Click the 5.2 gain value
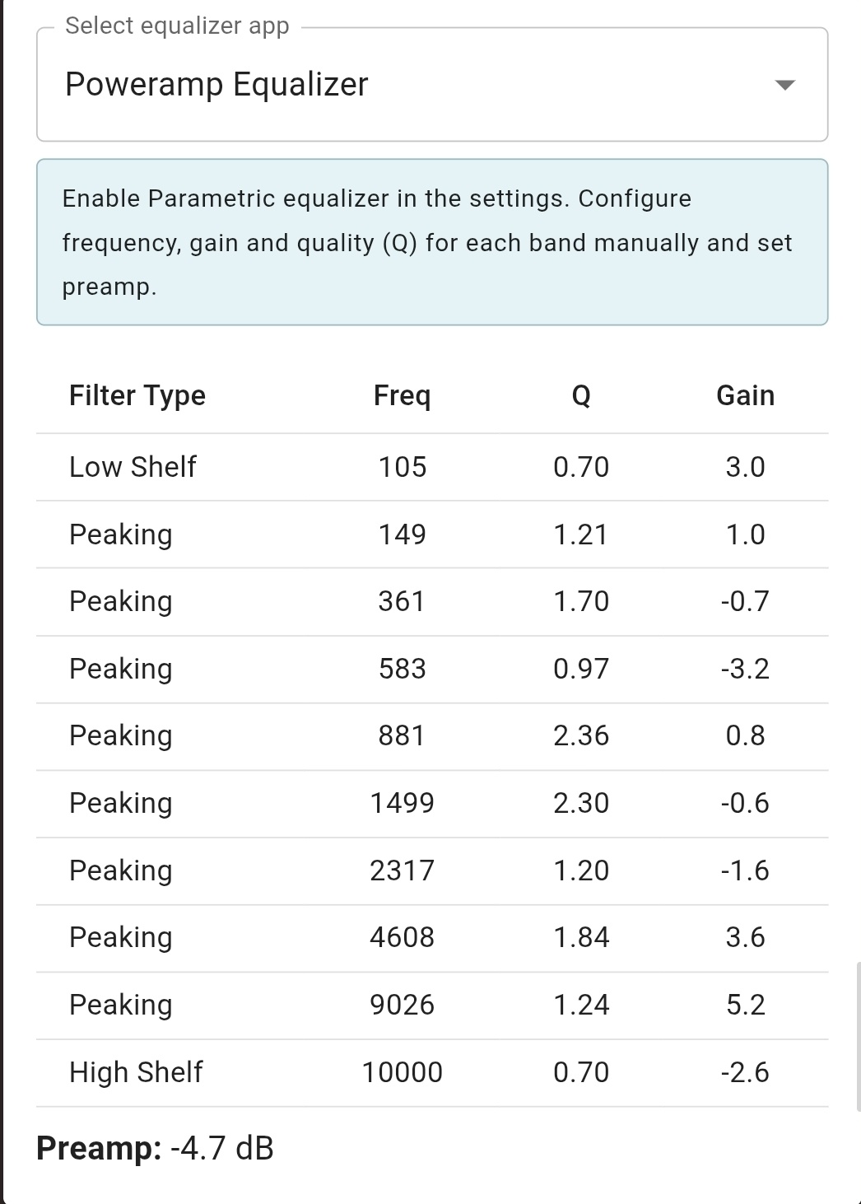861x1204 pixels. point(745,1005)
